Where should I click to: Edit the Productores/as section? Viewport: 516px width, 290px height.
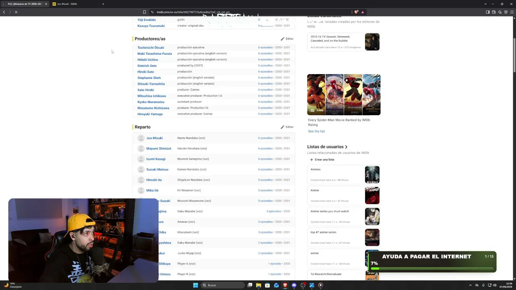(287, 39)
